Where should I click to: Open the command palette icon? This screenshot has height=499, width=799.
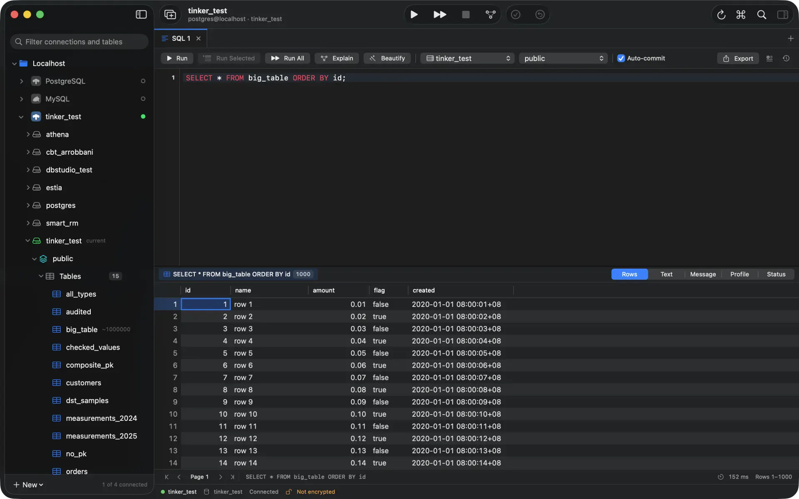tap(741, 15)
